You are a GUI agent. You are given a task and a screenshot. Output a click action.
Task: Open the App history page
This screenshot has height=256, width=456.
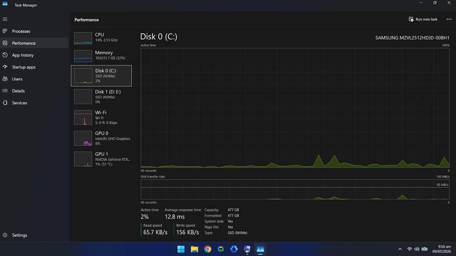tap(34, 55)
